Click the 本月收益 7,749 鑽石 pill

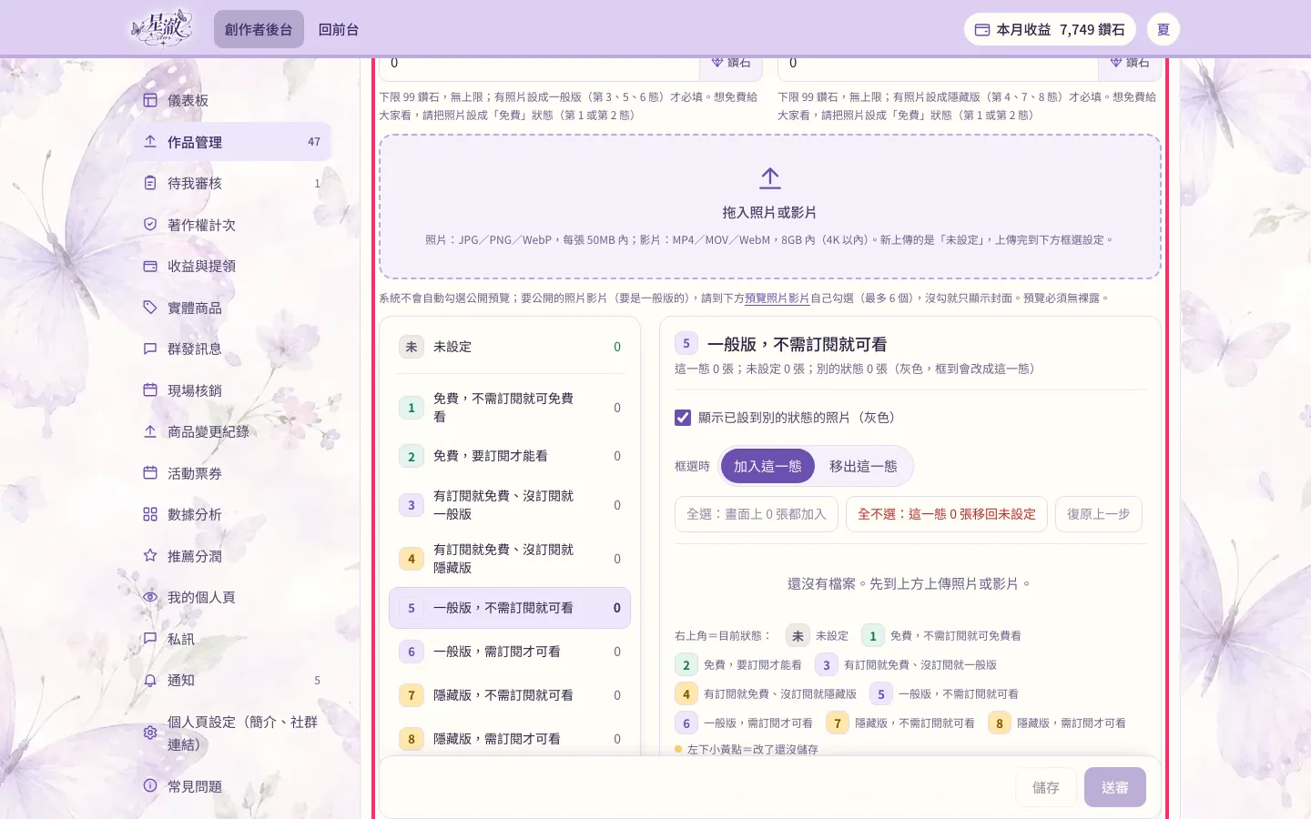coord(1050,29)
